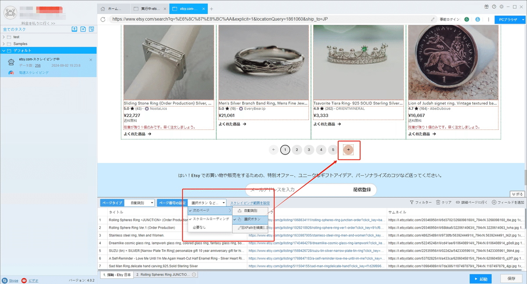Open the page type 自動識別 dropdown
Viewport: 527px width, 284px height.
coord(140,203)
